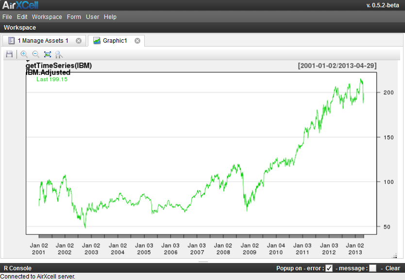Screen dimensions: 405x280
Task: Click the 200 value on the y-axis
Action: click(388, 92)
